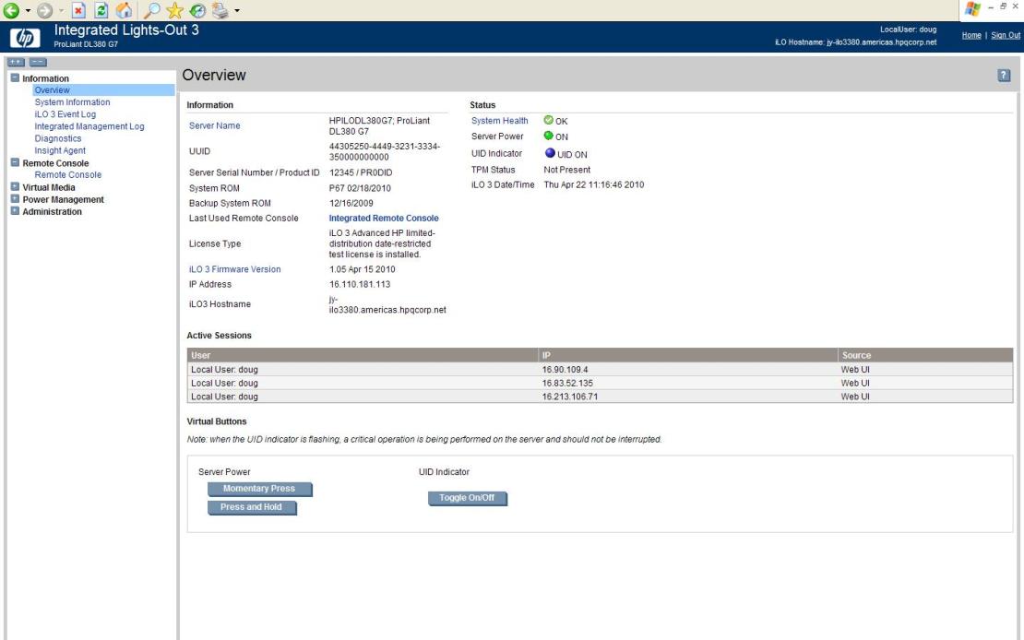
Task: Click the Windows flag logo
Action: (x=973, y=8)
